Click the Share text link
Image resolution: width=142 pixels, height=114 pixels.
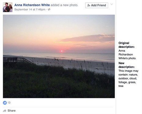pos(12,111)
